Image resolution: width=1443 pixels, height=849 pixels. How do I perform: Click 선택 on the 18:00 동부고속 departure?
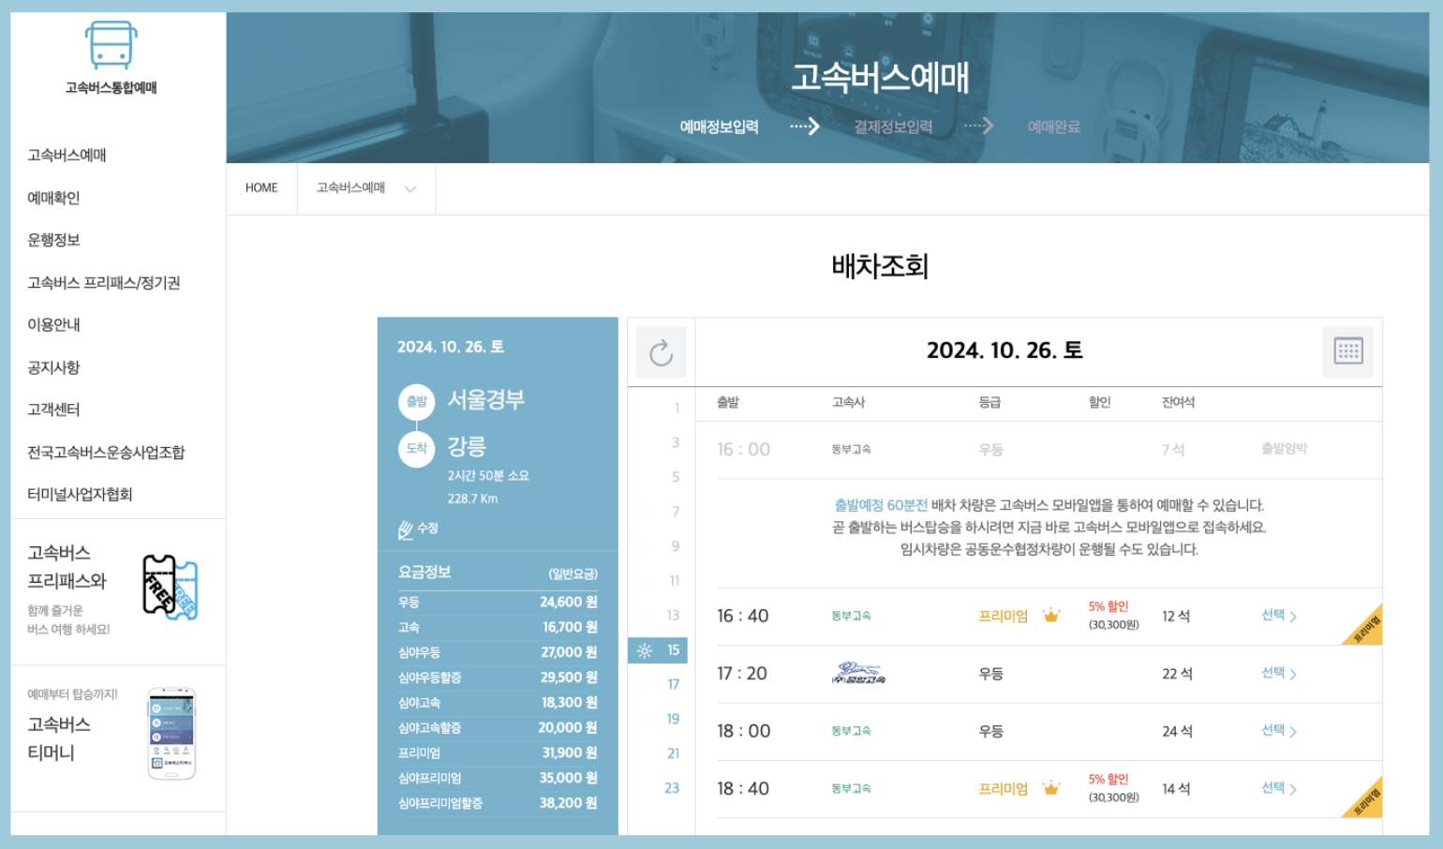coord(1276,731)
